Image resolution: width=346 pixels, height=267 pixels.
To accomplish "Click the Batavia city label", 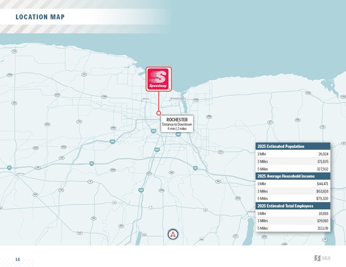I will pyautogui.click(x=20, y=173).
